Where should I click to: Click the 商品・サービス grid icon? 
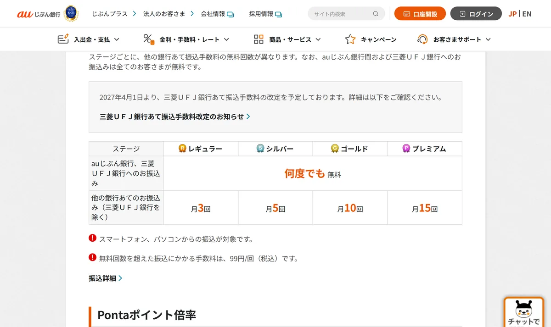point(259,39)
